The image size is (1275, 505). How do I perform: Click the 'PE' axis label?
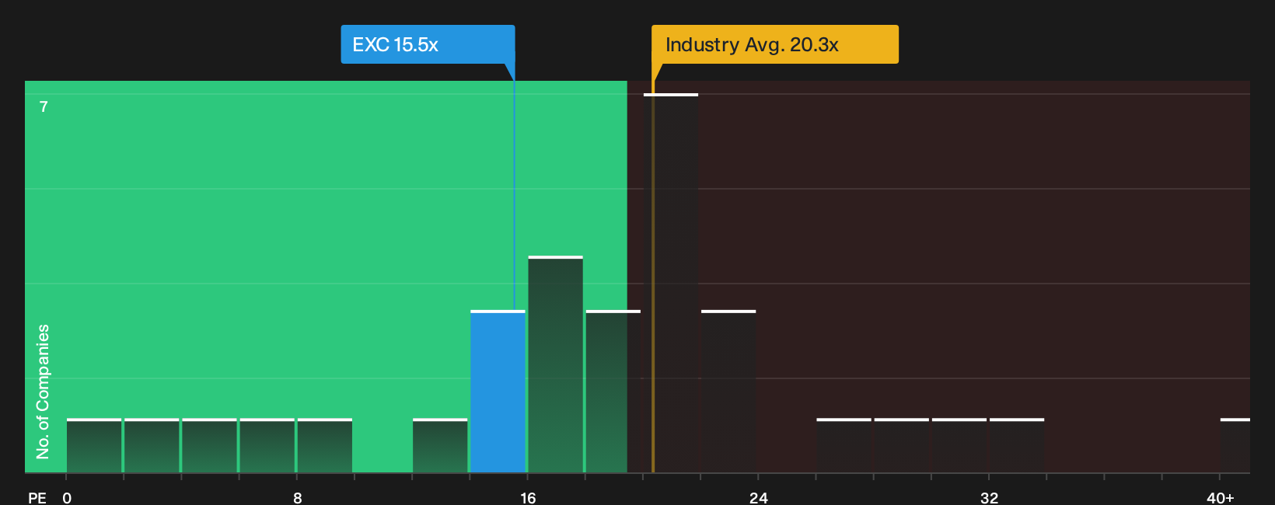pos(37,498)
